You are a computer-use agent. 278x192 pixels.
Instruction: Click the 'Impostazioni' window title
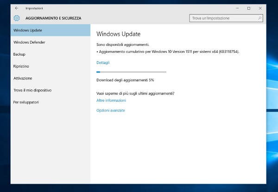(x=34, y=8)
